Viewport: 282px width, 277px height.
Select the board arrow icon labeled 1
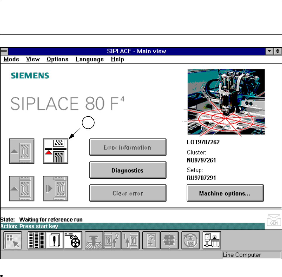(x=130, y=240)
